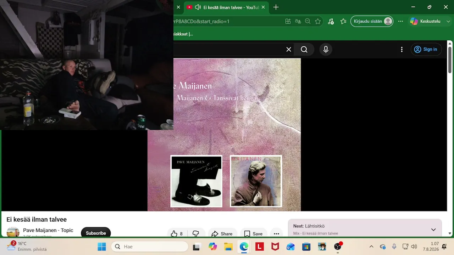
Task: Click the cloud sync tray icon
Action: pos(383,246)
